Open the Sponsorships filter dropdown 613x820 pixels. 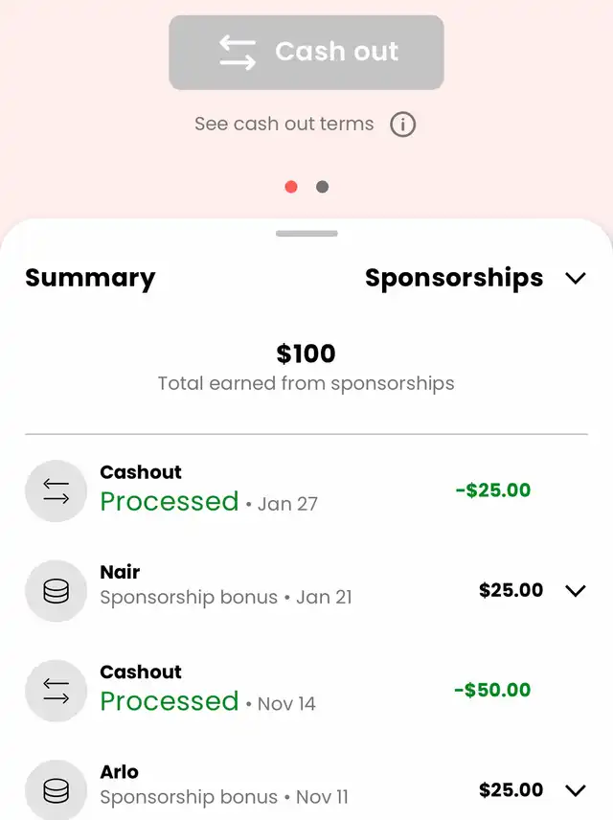pyautogui.click(x=476, y=278)
